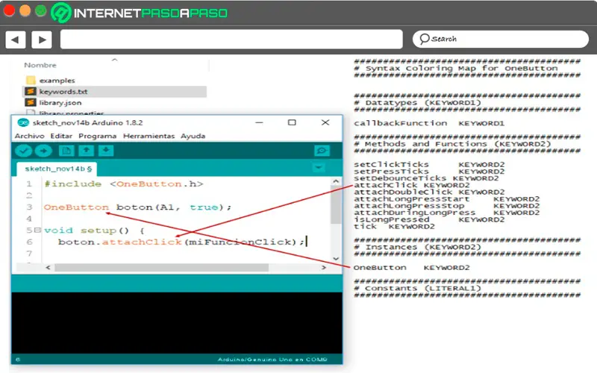Click the magnifier icon in Search box
597x373 pixels.
[x=424, y=39]
